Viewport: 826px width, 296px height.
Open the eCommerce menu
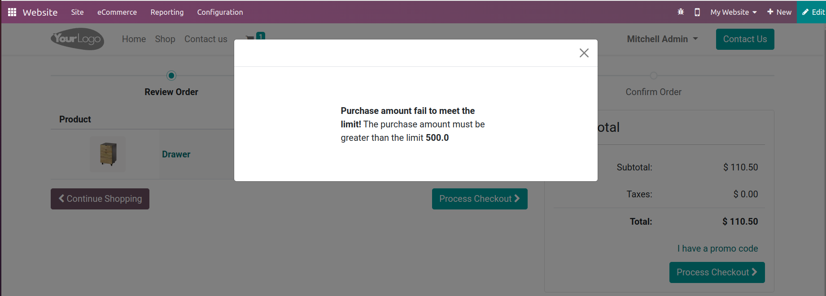(117, 12)
